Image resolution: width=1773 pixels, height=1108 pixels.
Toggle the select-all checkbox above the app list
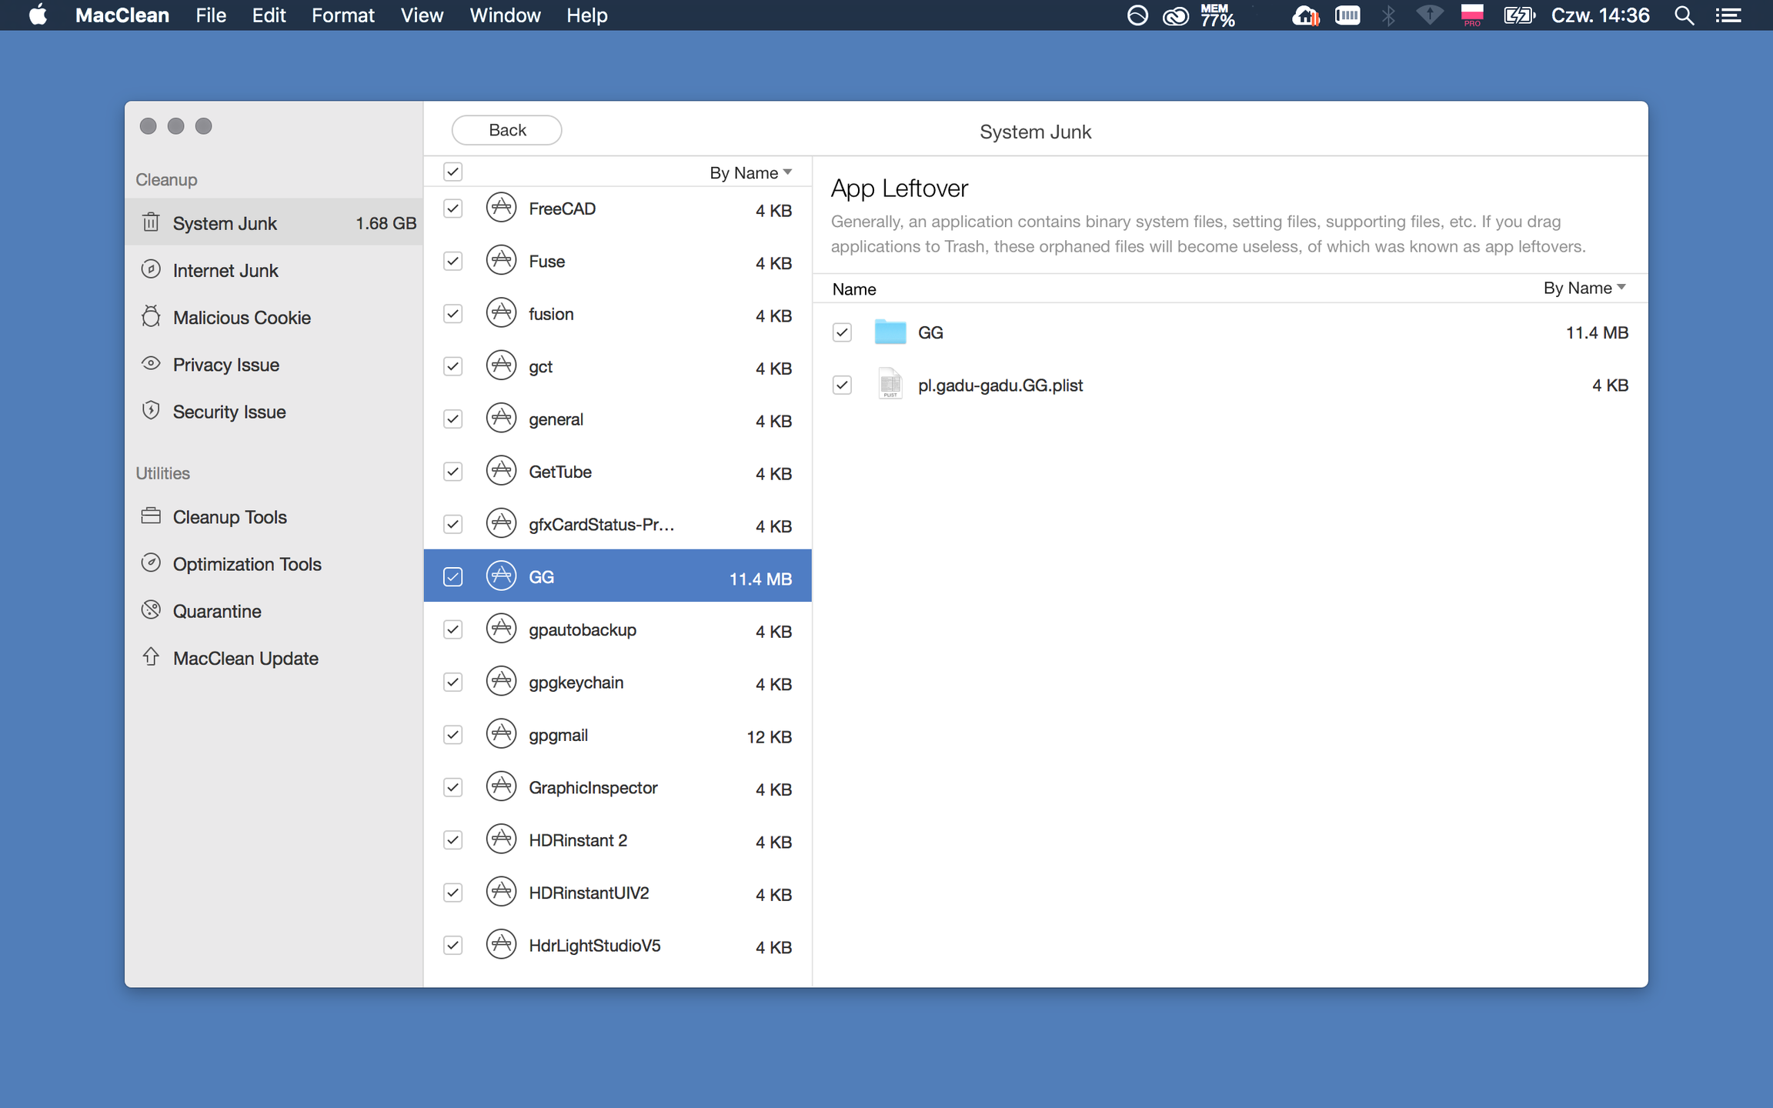pyautogui.click(x=453, y=172)
